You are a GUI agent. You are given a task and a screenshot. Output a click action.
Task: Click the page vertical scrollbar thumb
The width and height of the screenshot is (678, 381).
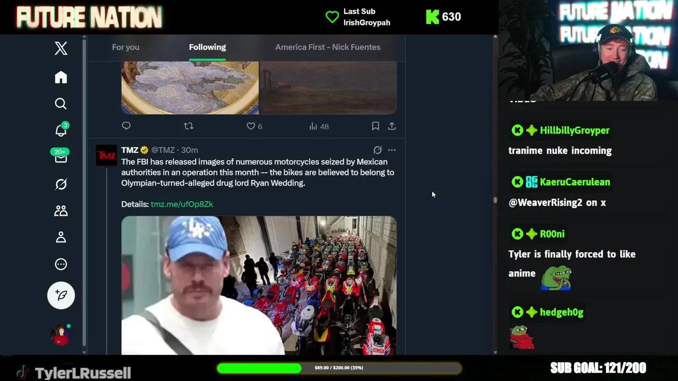[495, 199]
